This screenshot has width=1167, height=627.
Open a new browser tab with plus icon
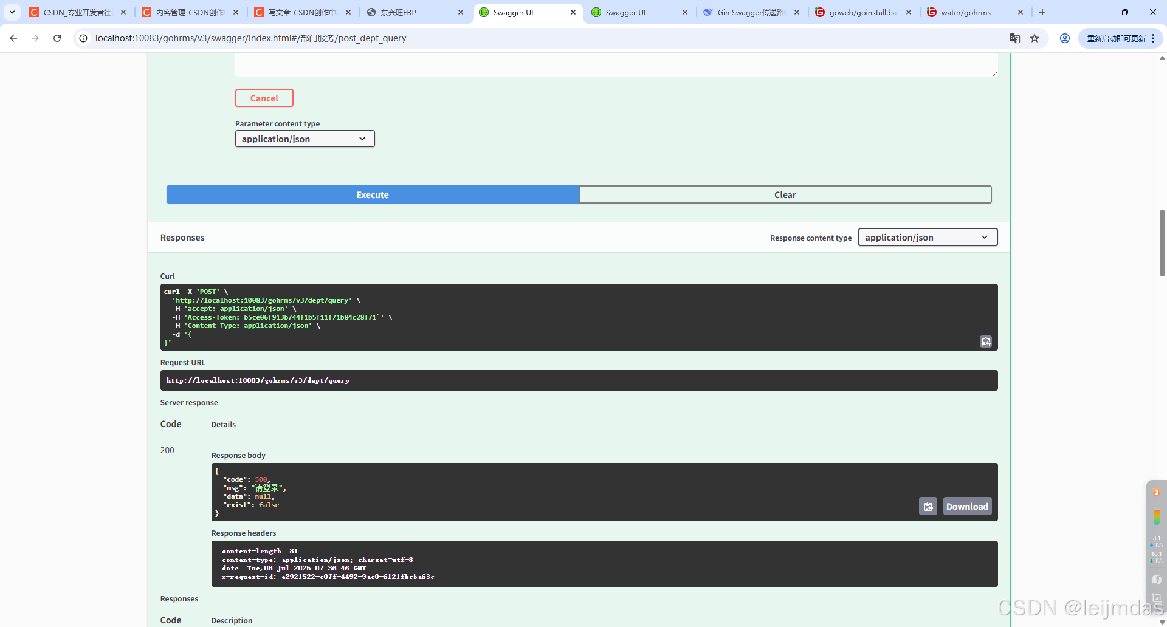(1042, 12)
